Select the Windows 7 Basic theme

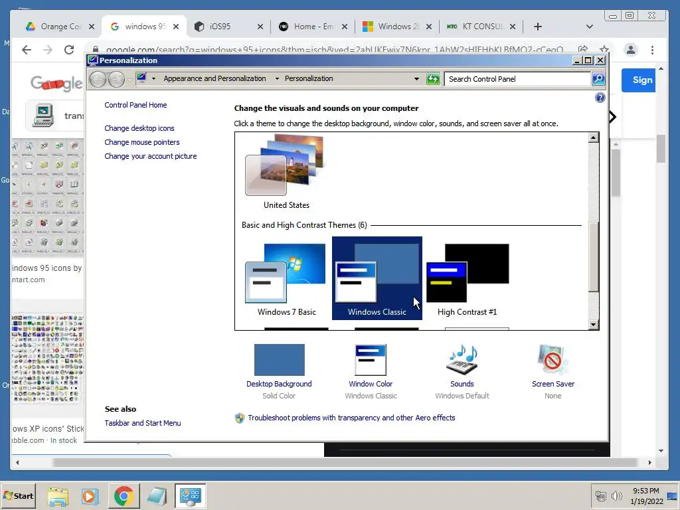click(x=286, y=280)
